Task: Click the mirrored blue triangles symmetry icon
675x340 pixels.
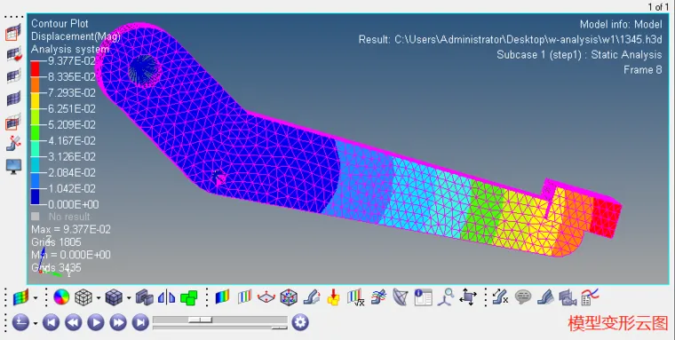Action: 167,297
